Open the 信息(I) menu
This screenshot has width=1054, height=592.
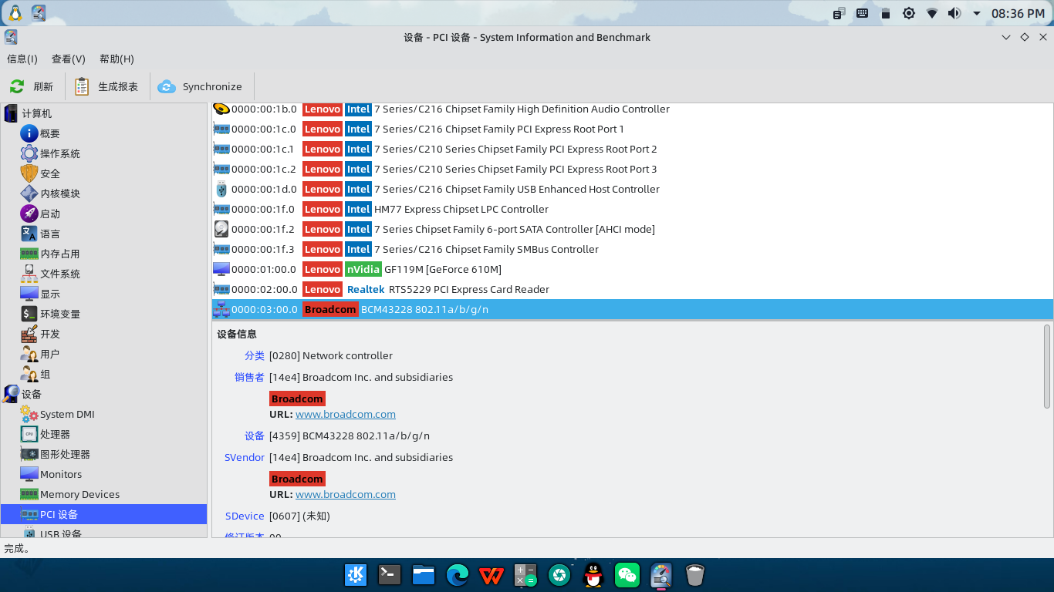click(x=22, y=59)
